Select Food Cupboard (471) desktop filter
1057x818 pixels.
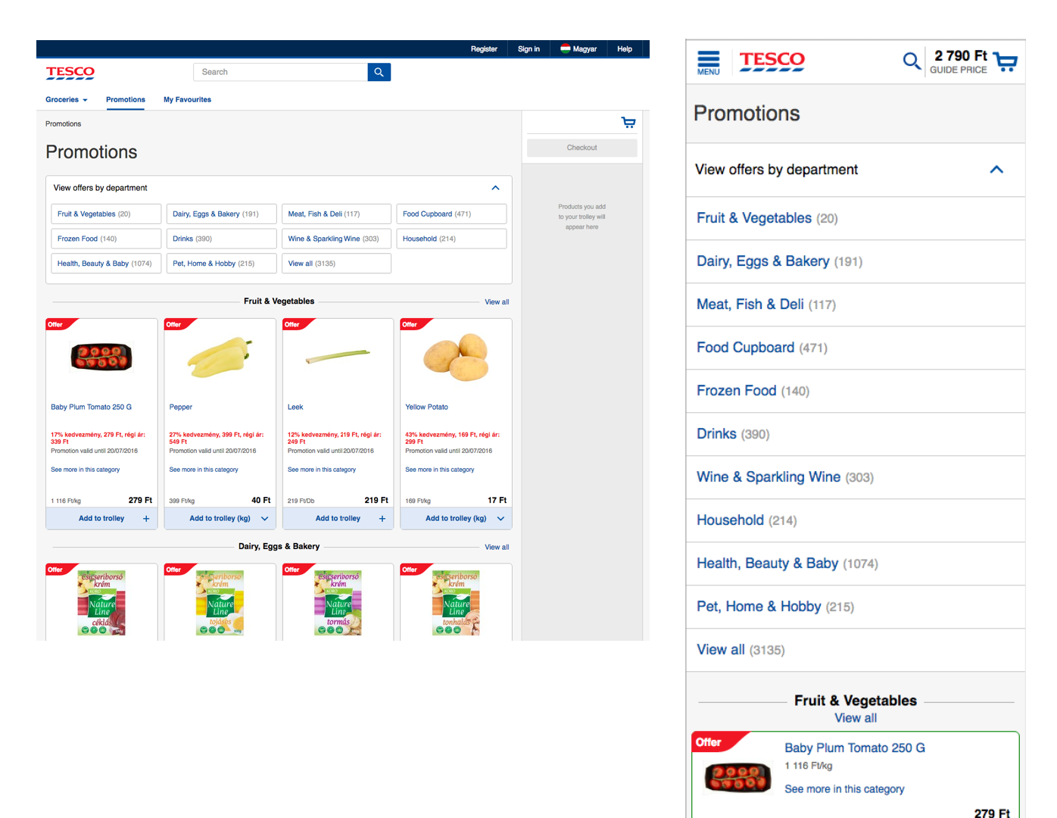[x=451, y=214]
